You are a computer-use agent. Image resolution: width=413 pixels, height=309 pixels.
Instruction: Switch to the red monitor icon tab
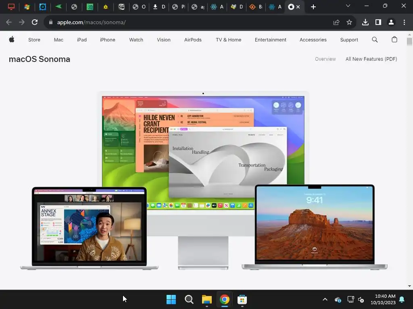[11, 7]
